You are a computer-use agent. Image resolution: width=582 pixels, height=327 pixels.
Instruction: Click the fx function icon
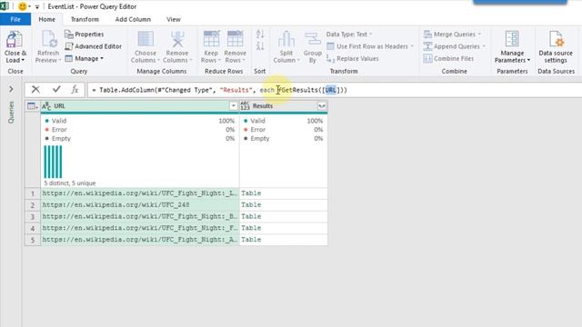click(75, 89)
